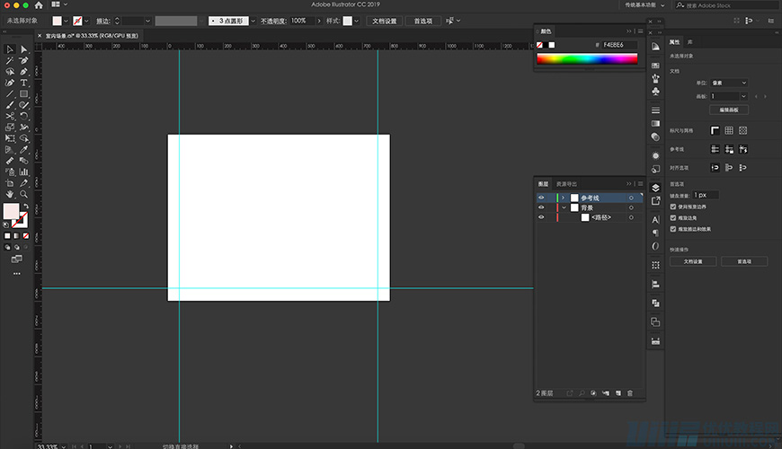The image size is (782, 449).
Task: Uncheck the 缩放圆角 checkbox
Action: point(674,217)
